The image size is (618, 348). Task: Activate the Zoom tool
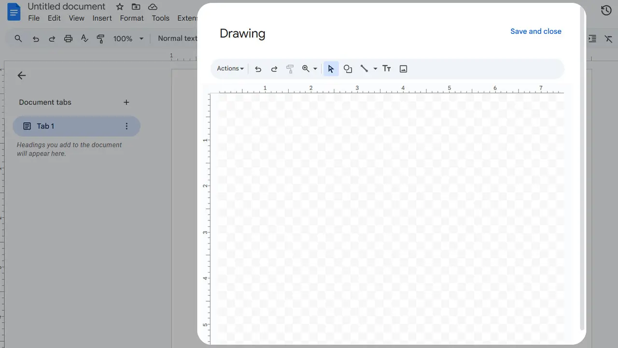307,68
